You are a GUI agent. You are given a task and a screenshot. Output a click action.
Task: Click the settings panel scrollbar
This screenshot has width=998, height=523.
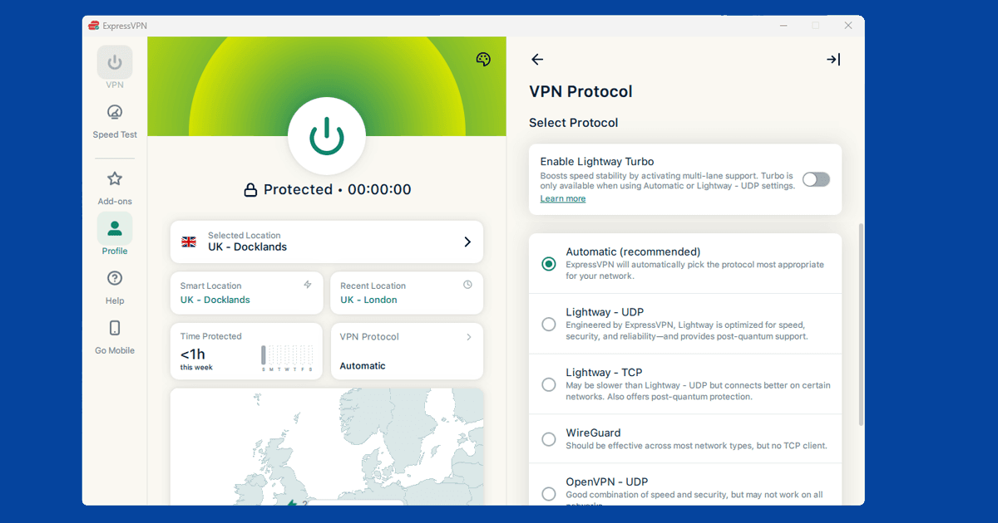(861, 325)
